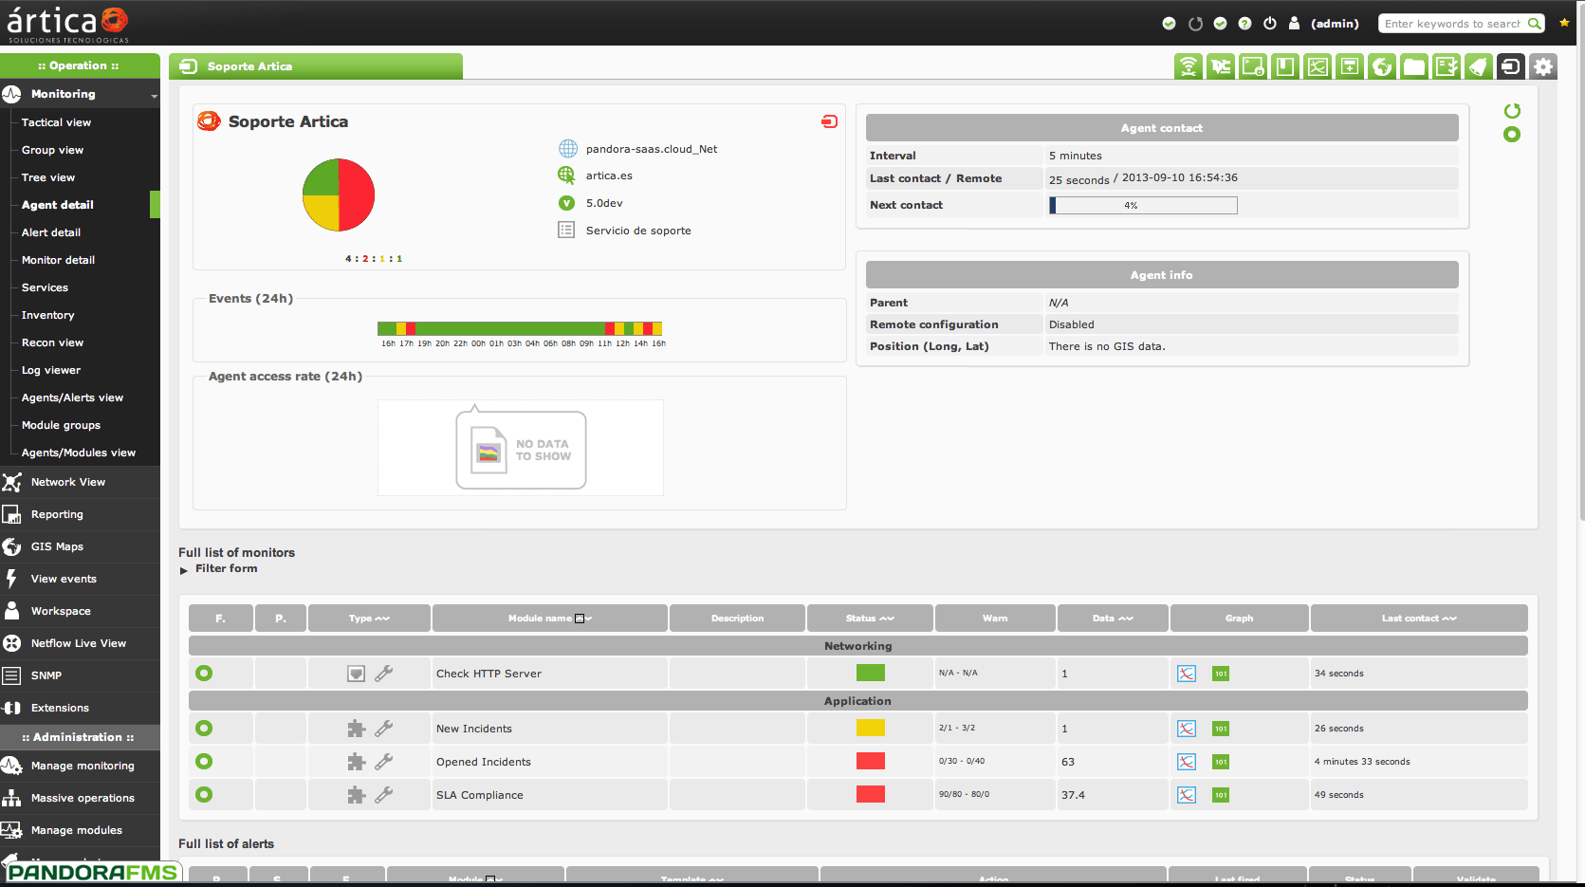
Task: Toggle the Module name header checkbox
Action: 579,619
